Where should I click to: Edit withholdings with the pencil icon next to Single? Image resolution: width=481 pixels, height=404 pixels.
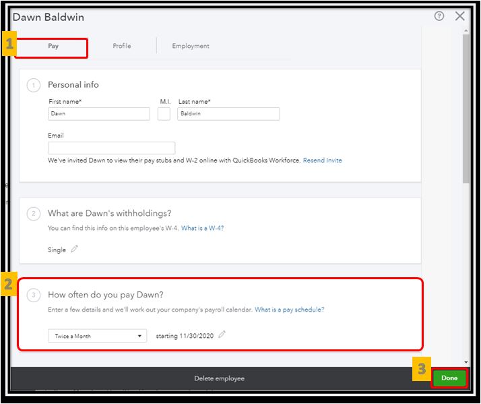coord(74,249)
